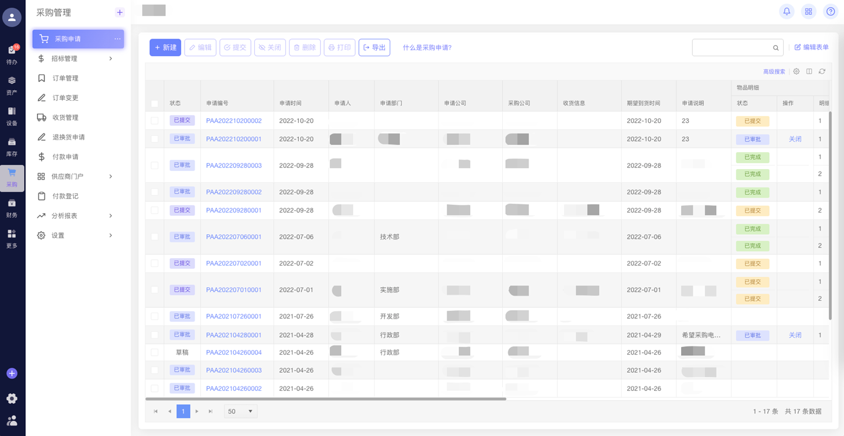Screen dimensions: 844x436
Task: Click the 打印 print button
Action: 339,47
